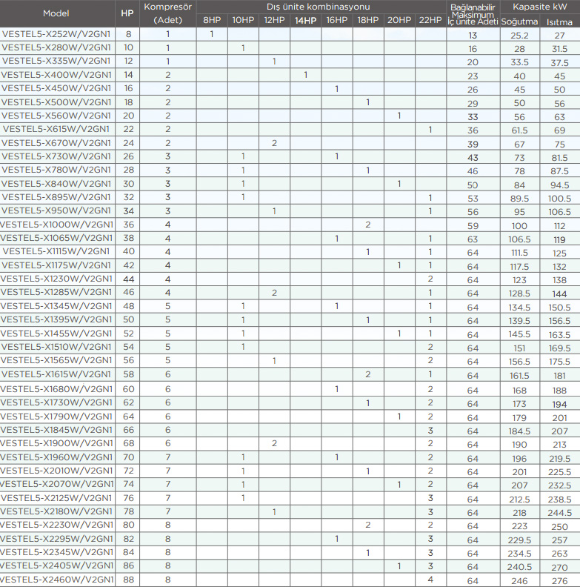580x587 pixels.
Task: Click the Kompresör (Adet) header
Action: click(x=167, y=13)
